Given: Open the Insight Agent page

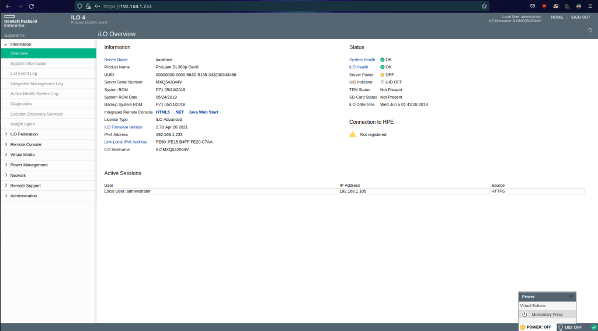Looking at the screenshot, I should [23, 124].
